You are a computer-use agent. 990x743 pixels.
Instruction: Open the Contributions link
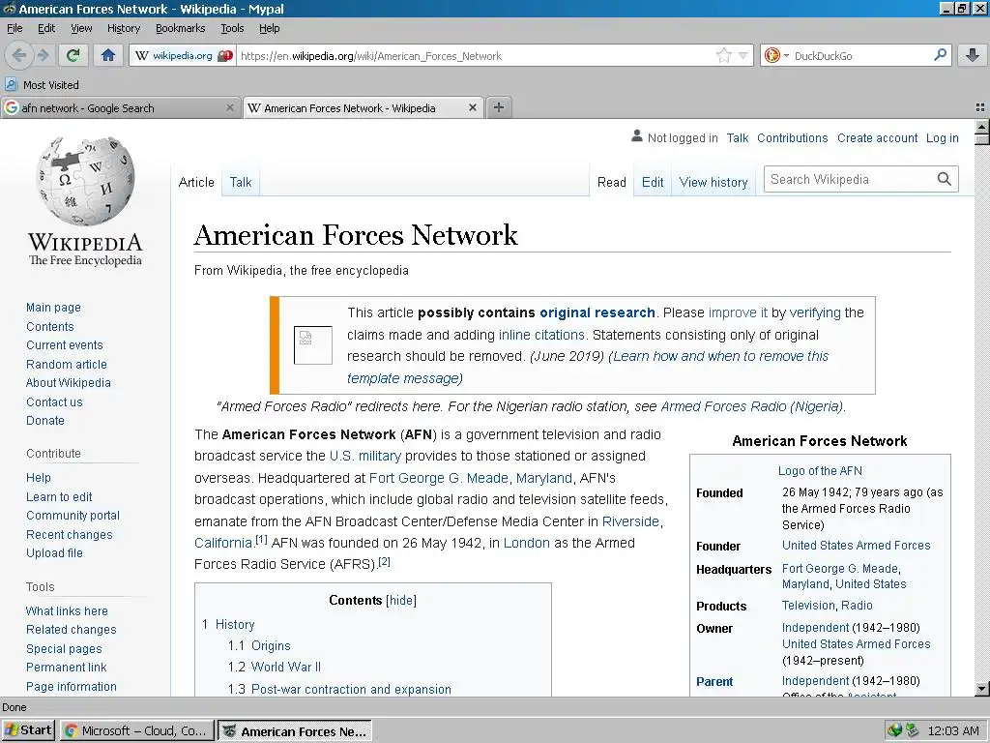[793, 137]
